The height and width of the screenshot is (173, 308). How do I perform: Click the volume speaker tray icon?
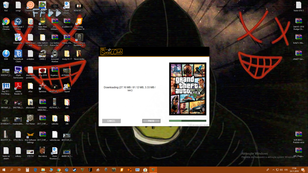pyautogui.click(x=281, y=170)
